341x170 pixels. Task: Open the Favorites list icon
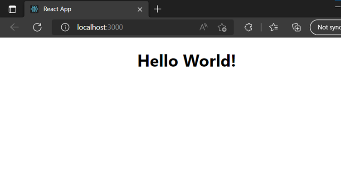273,27
